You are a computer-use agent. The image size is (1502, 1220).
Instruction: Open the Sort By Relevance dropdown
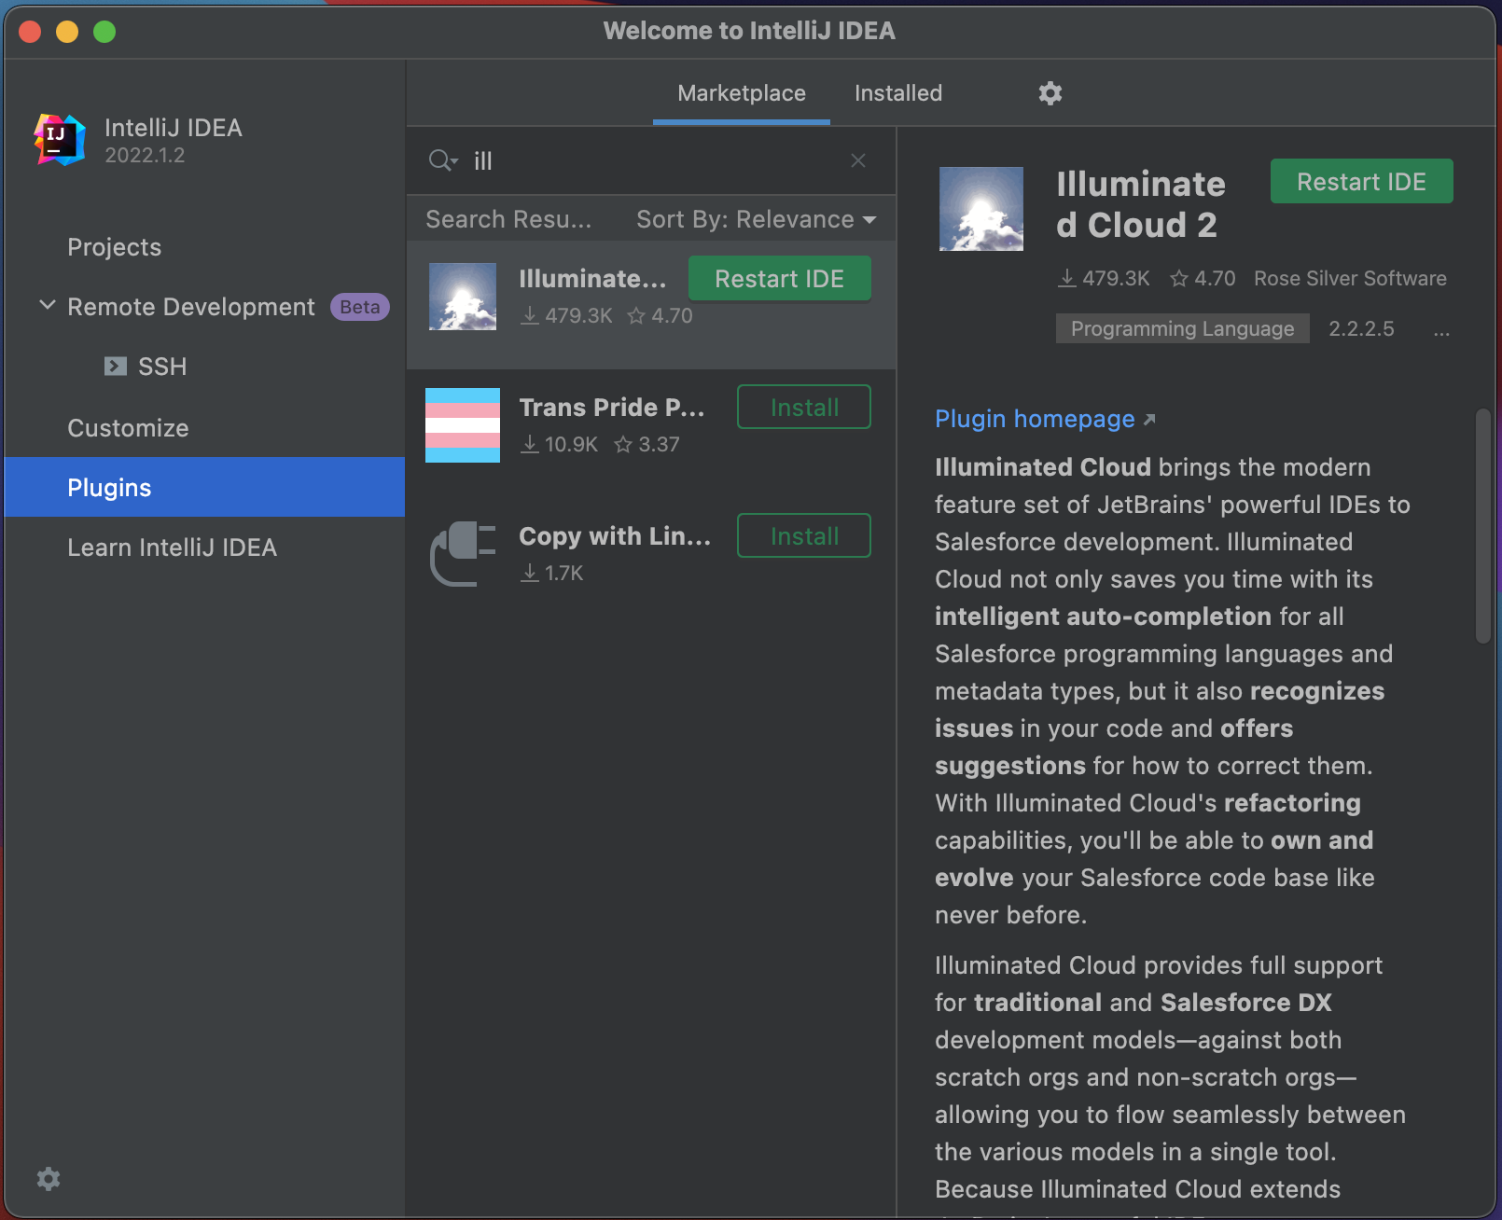click(x=757, y=219)
